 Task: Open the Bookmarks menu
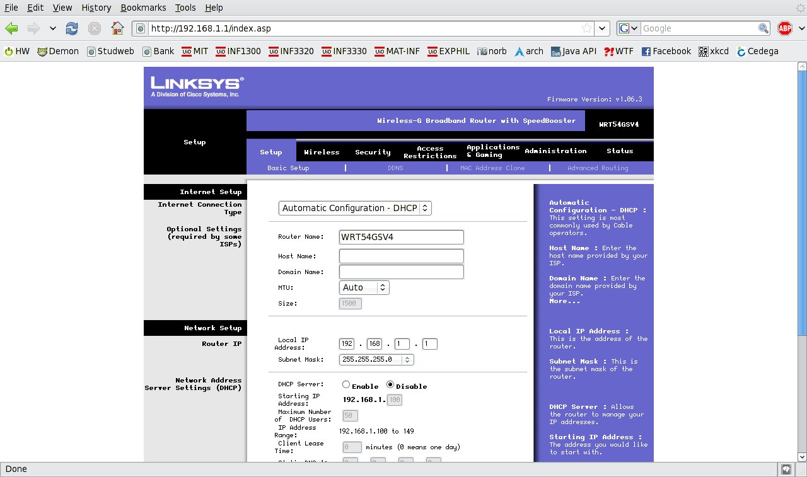coord(143,8)
